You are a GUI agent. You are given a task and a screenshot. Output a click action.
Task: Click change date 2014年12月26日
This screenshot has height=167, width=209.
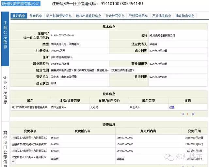(194, 144)
